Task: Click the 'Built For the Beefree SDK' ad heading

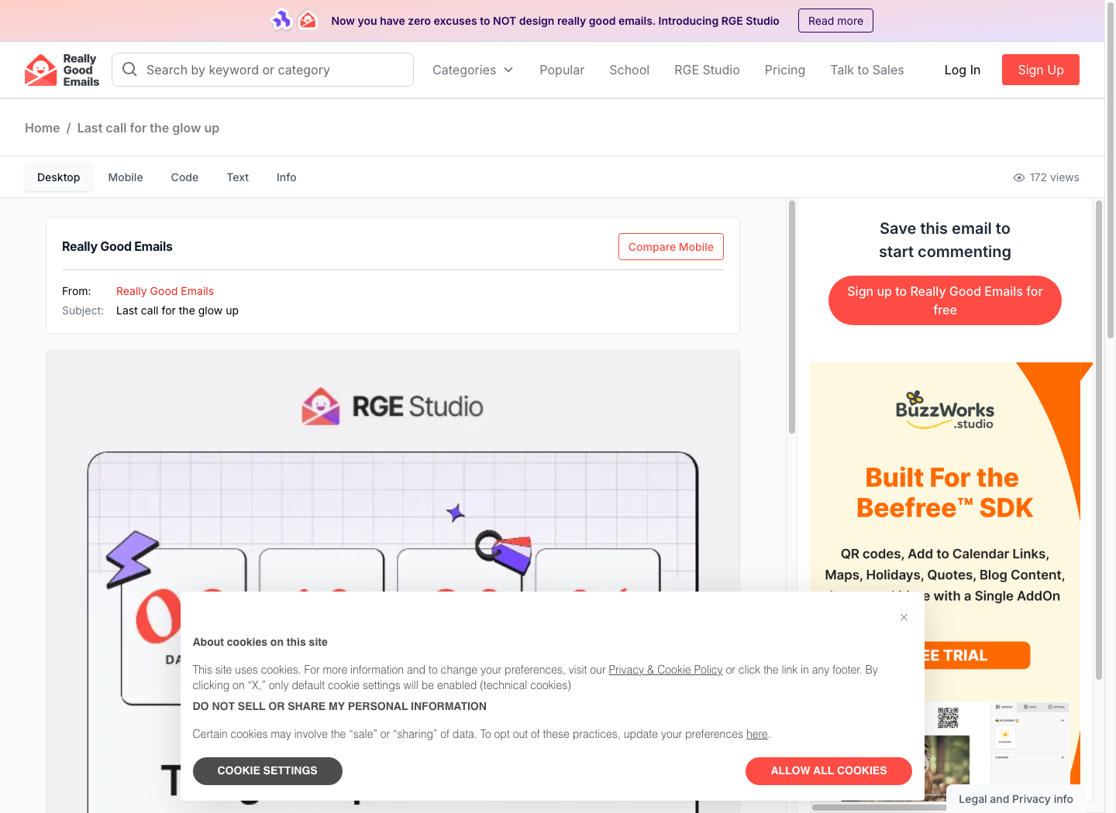Action: [x=945, y=492]
